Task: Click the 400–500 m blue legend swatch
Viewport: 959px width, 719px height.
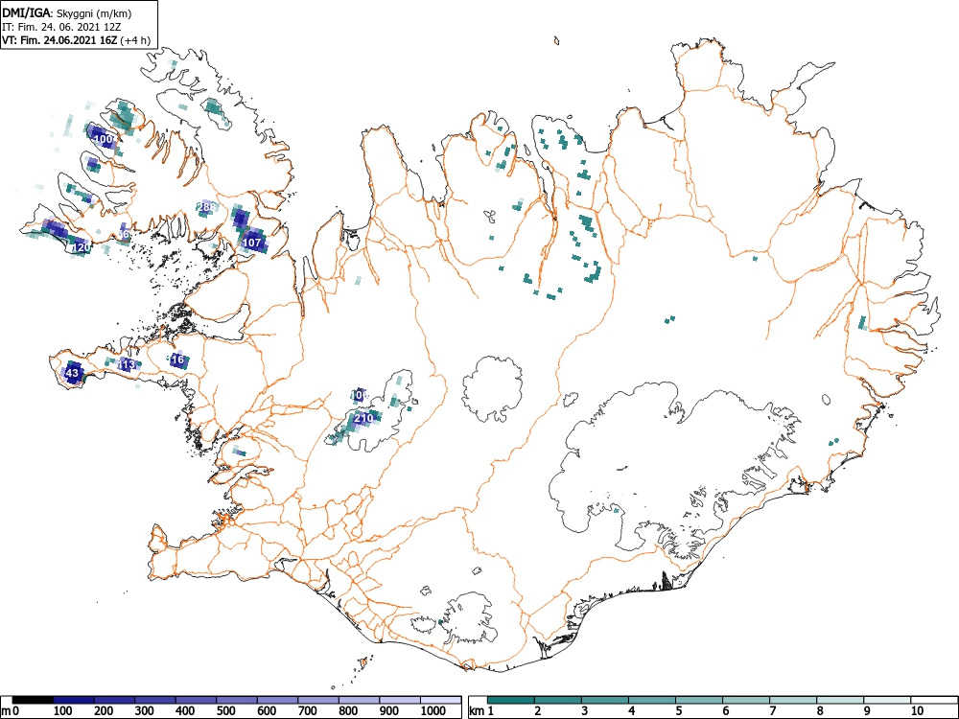Action: 197,700
